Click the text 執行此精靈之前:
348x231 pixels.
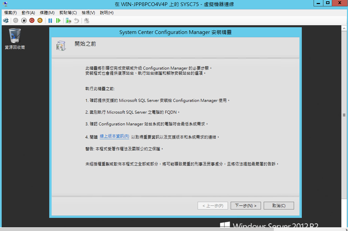[100, 89]
